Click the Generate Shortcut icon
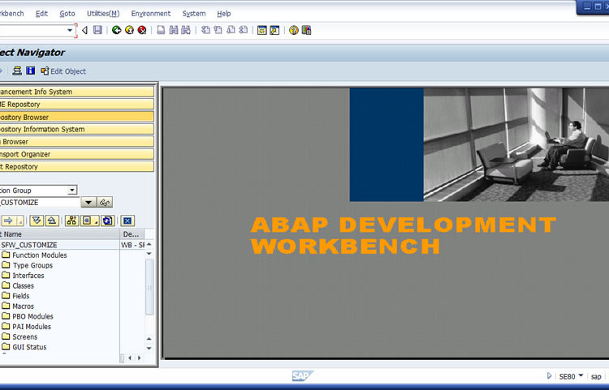This screenshot has width=609, height=390. 274,30
